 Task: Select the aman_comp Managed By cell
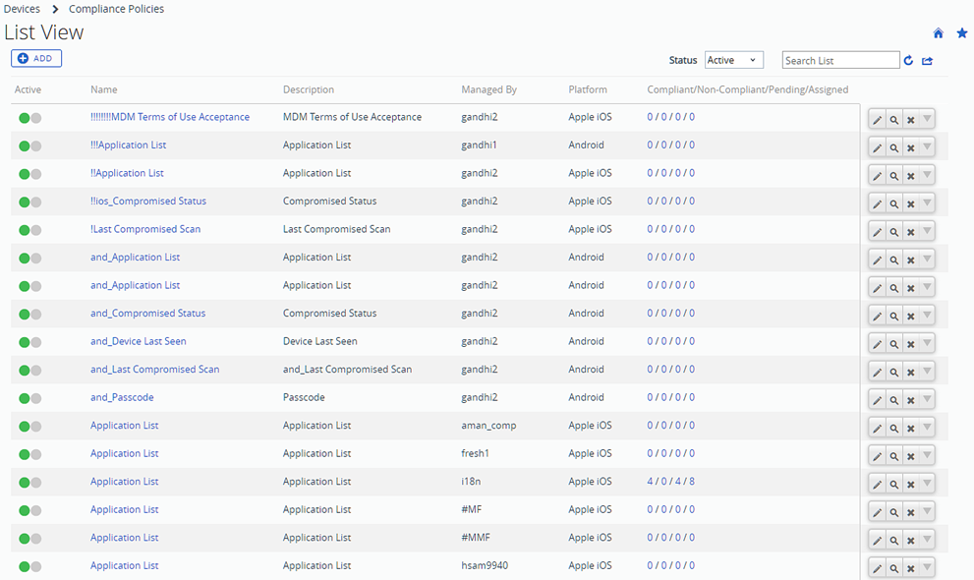click(x=488, y=426)
